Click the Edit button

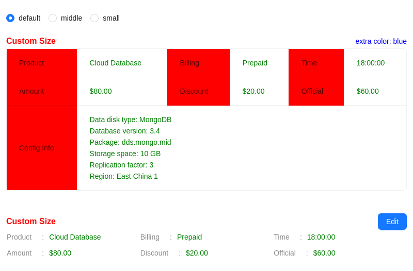(x=392, y=222)
